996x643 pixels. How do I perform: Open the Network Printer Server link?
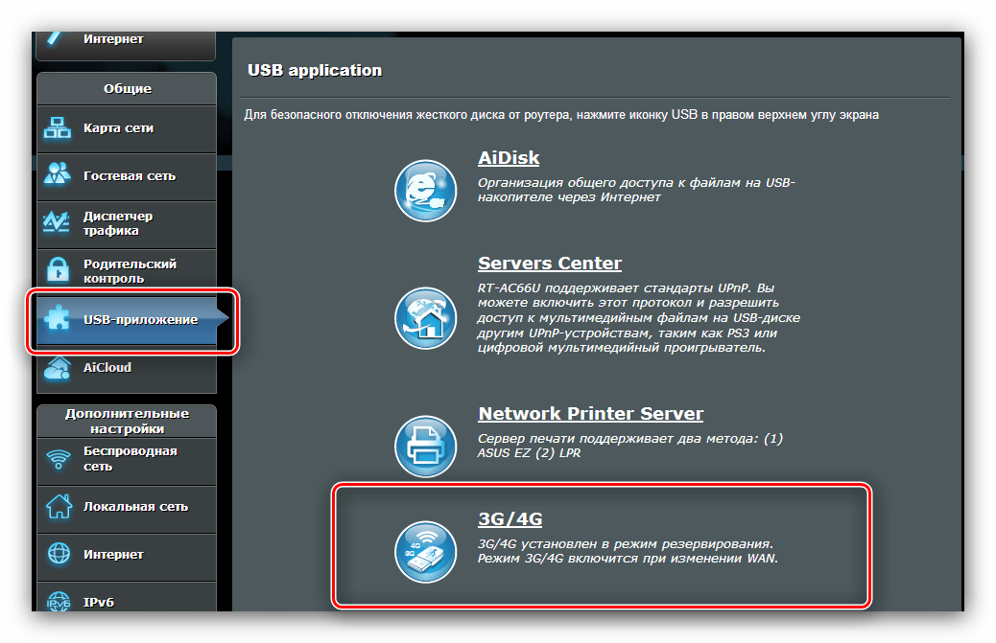(x=590, y=414)
